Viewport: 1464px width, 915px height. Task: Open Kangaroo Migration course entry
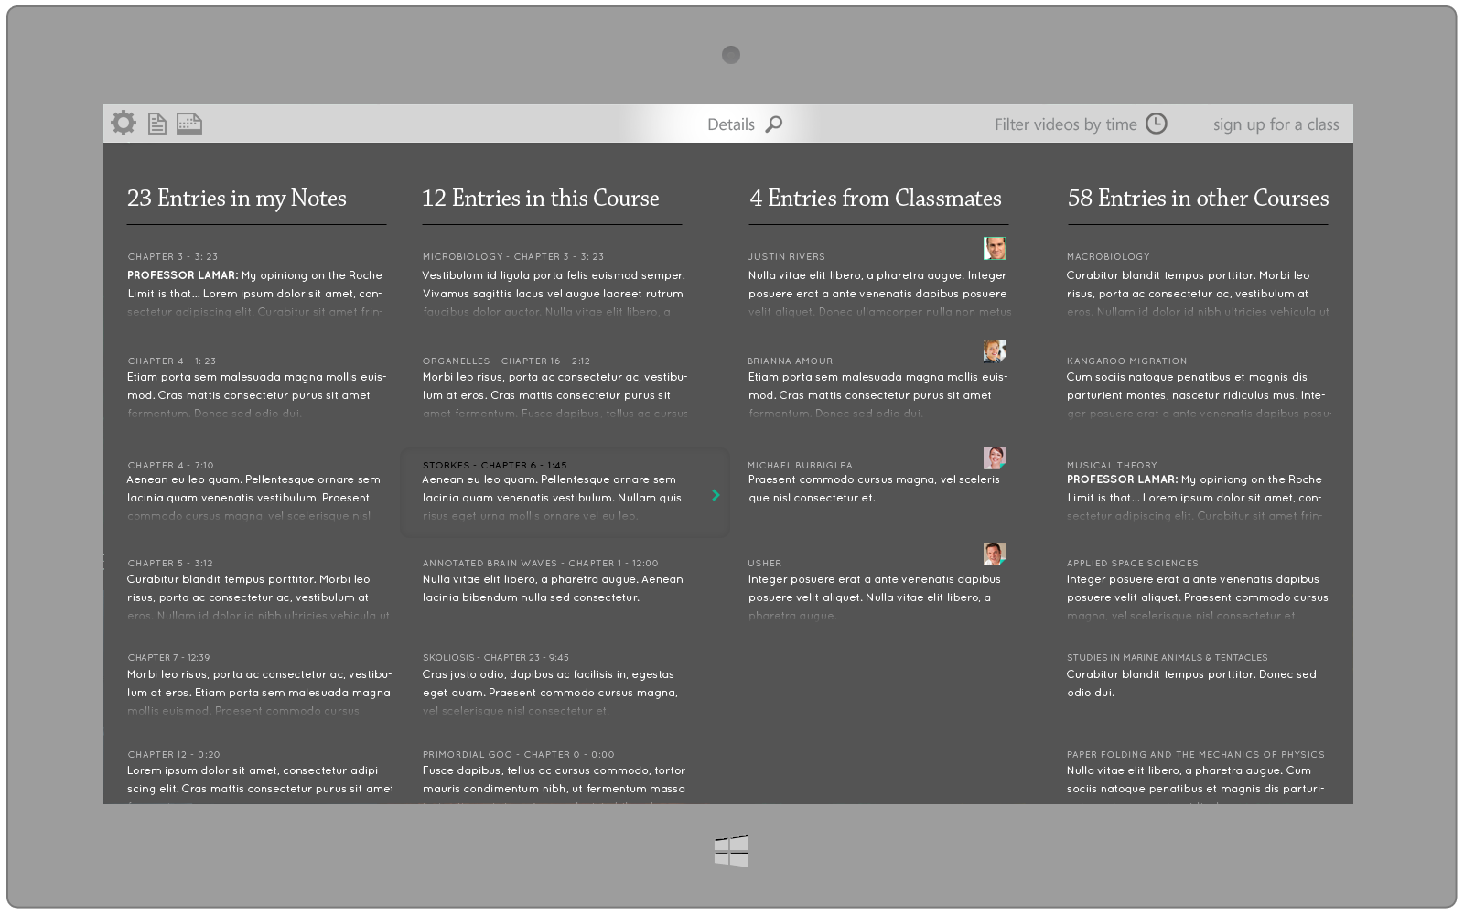(x=1126, y=361)
